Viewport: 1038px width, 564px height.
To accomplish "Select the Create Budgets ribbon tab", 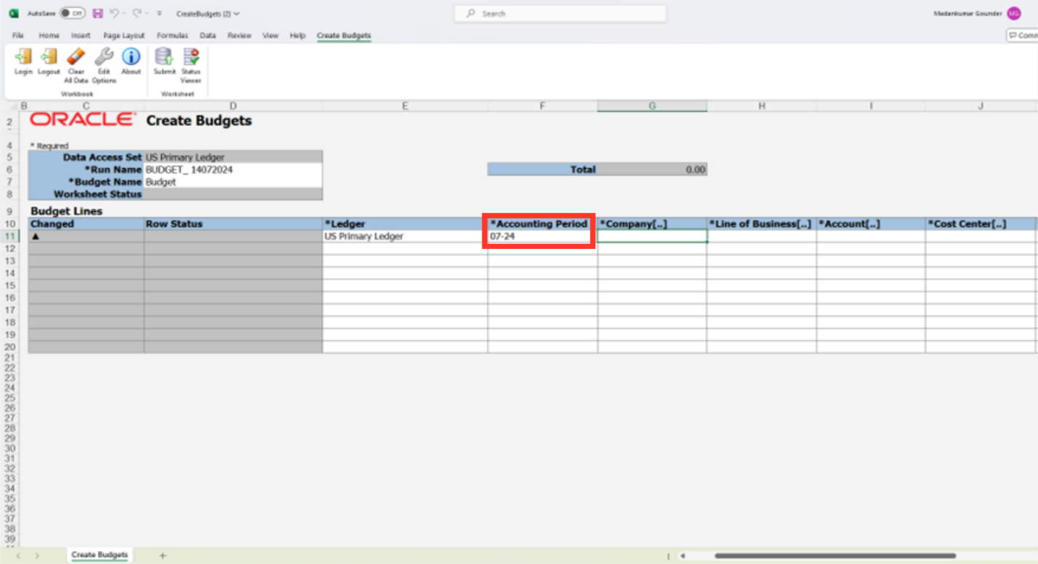I will coord(344,35).
